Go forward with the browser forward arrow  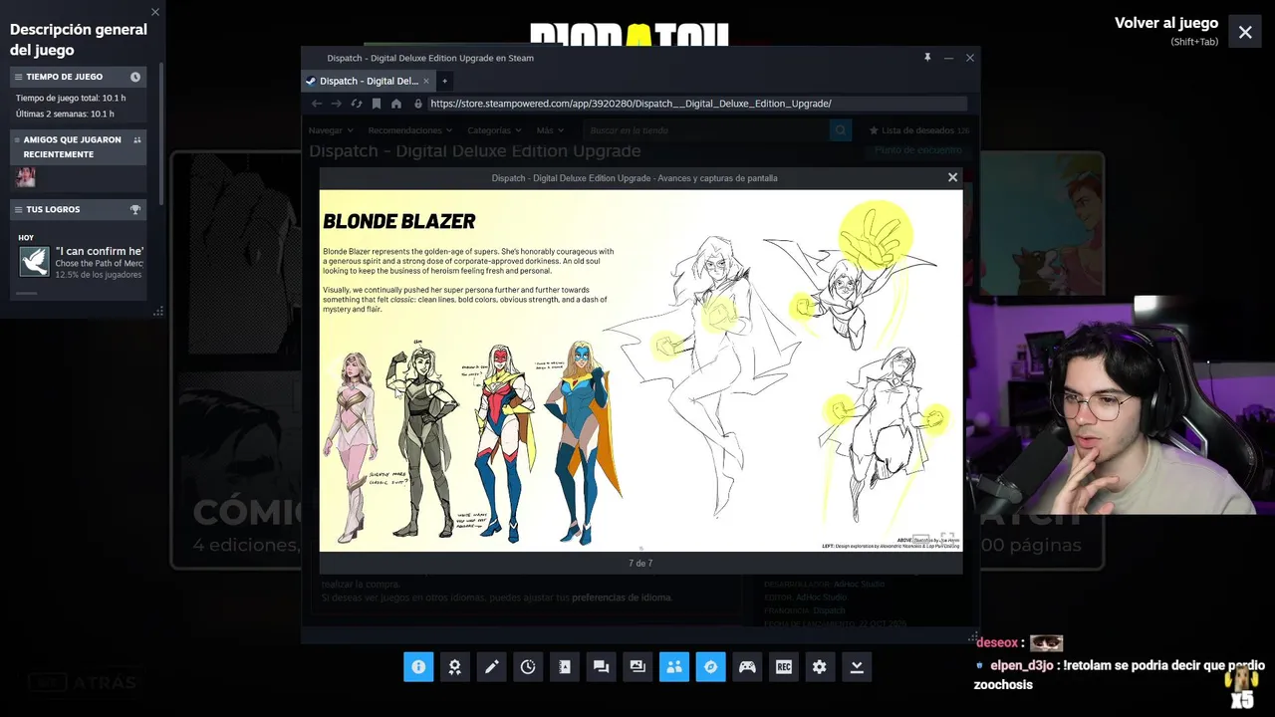click(337, 104)
